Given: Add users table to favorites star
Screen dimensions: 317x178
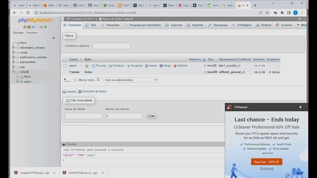Looking at the screenshot, I should point(87,66).
